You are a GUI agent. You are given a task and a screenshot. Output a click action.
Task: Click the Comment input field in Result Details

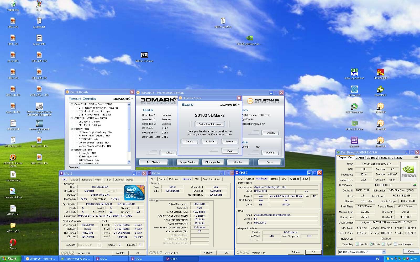105,167
